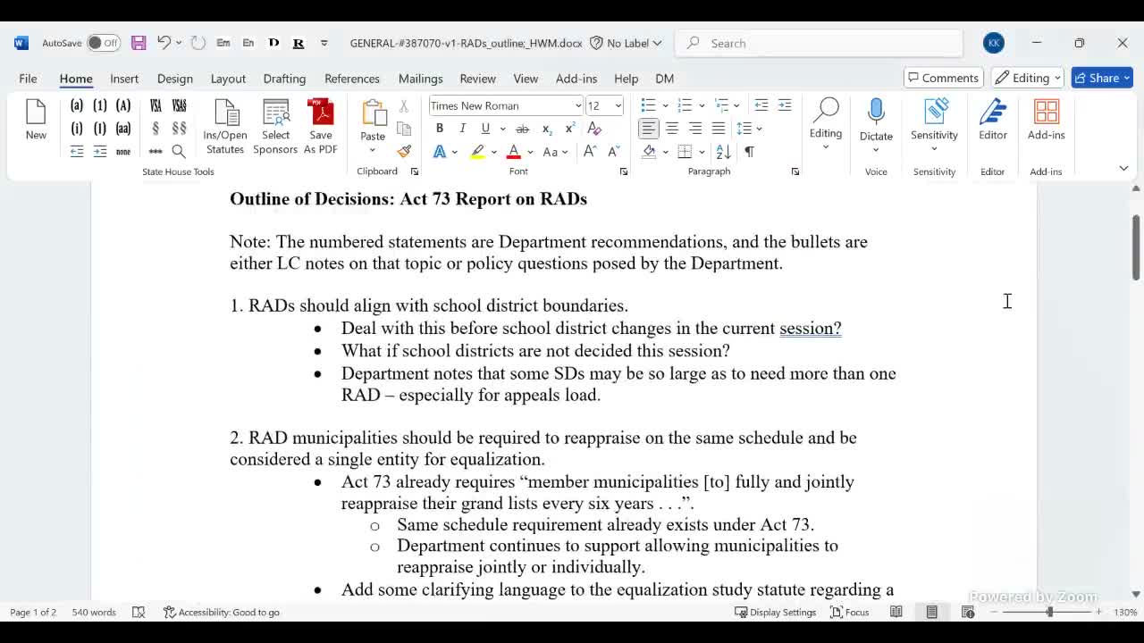Click the Save floppy disk icon
1144x643 pixels.
point(139,43)
